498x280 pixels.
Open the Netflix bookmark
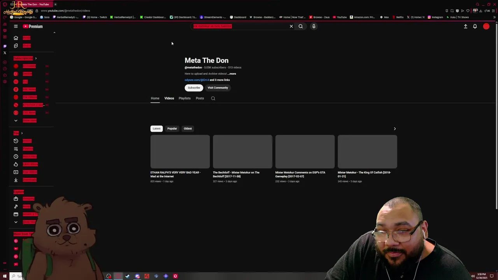398,17
